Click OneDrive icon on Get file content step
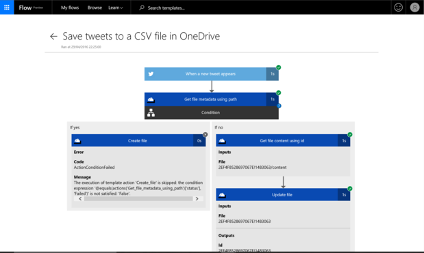Viewport: 424px width, 253px height. point(222,141)
